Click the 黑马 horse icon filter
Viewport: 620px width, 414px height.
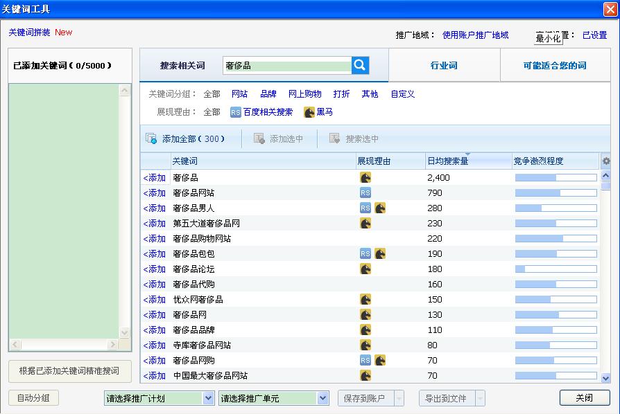[x=309, y=112]
